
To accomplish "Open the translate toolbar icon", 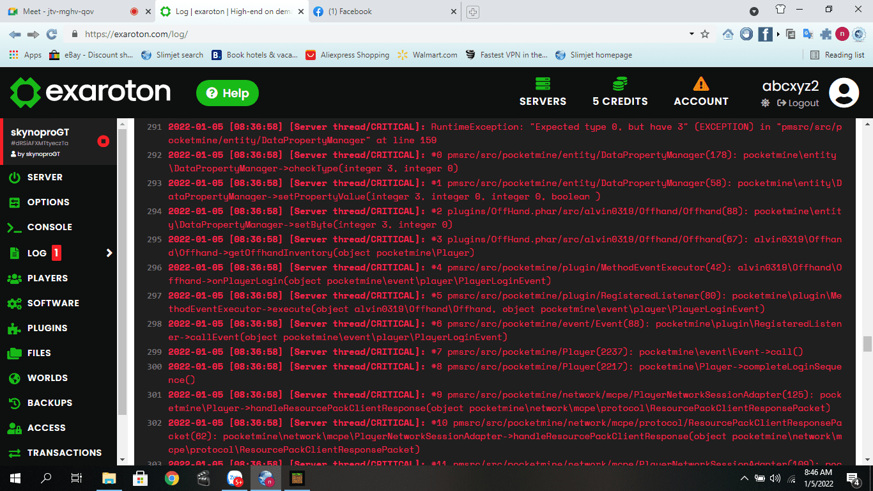I will pyautogui.click(x=808, y=35).
